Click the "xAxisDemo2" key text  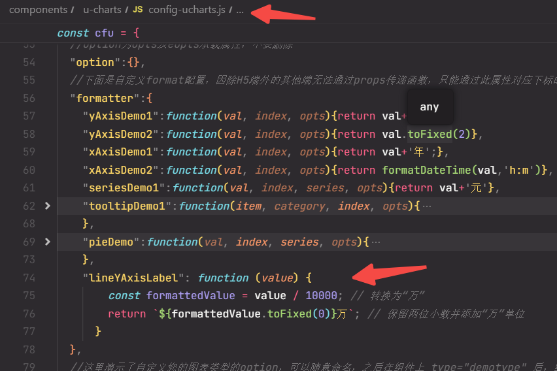point(121,170)
